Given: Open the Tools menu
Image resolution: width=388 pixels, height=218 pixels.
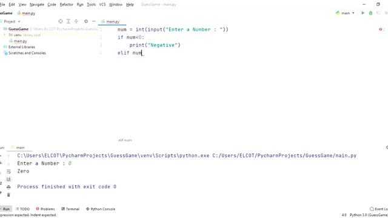Looking at the screenshot, I should click(91, 4).
